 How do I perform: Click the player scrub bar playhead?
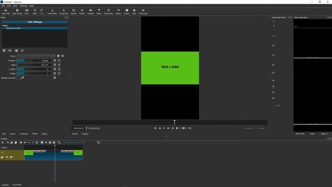pos(174,123)
